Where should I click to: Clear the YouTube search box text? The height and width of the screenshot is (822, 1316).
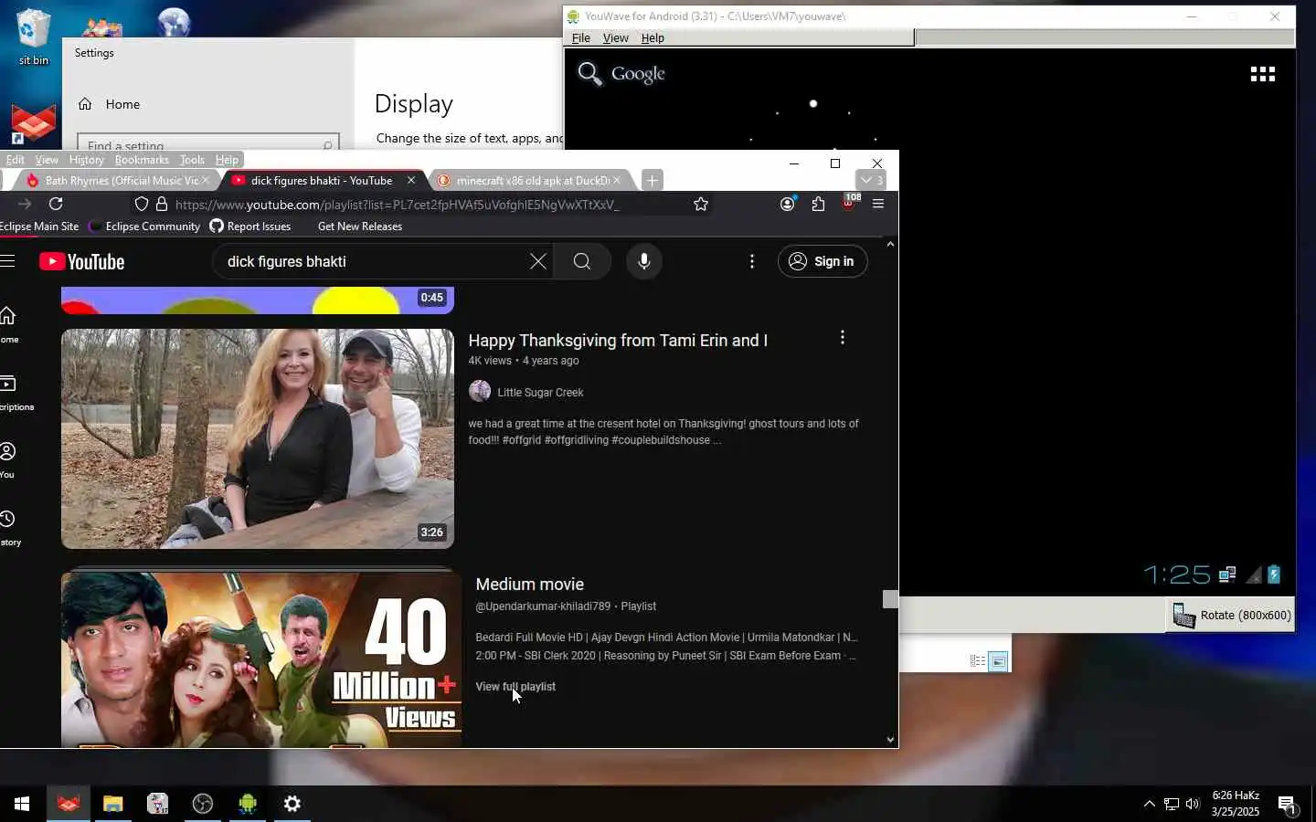coord(538,262)
